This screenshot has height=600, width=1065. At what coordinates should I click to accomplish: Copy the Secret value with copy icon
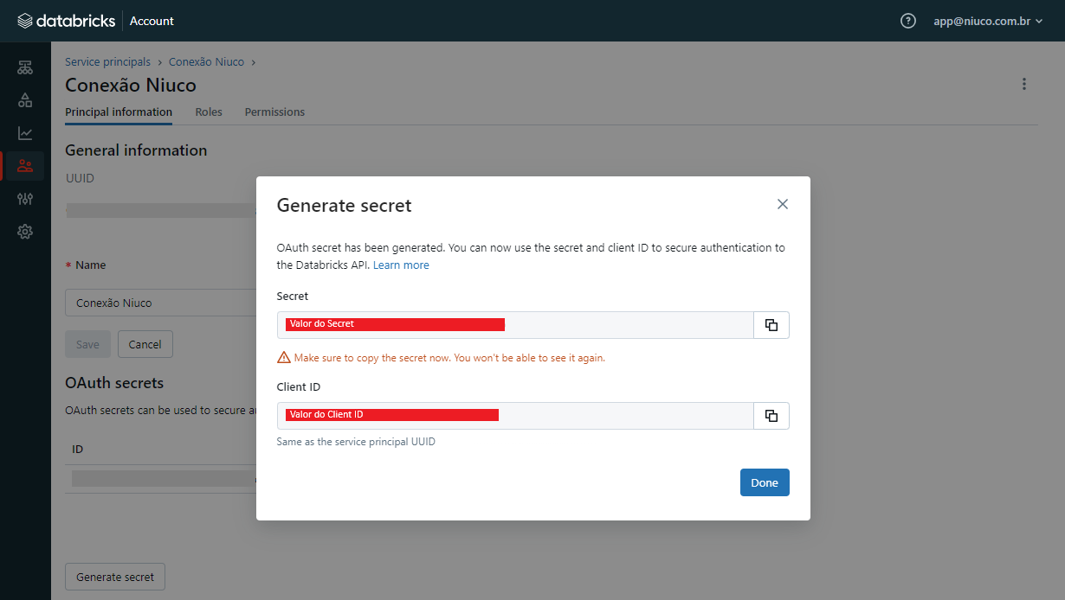tap(771, 325)
